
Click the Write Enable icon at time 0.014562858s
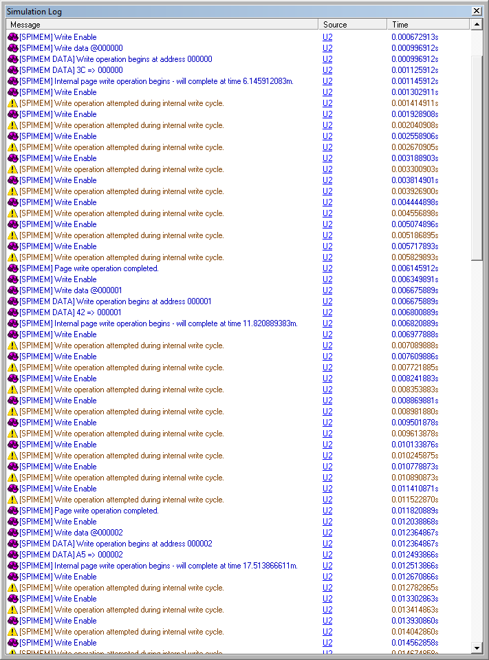12,643
